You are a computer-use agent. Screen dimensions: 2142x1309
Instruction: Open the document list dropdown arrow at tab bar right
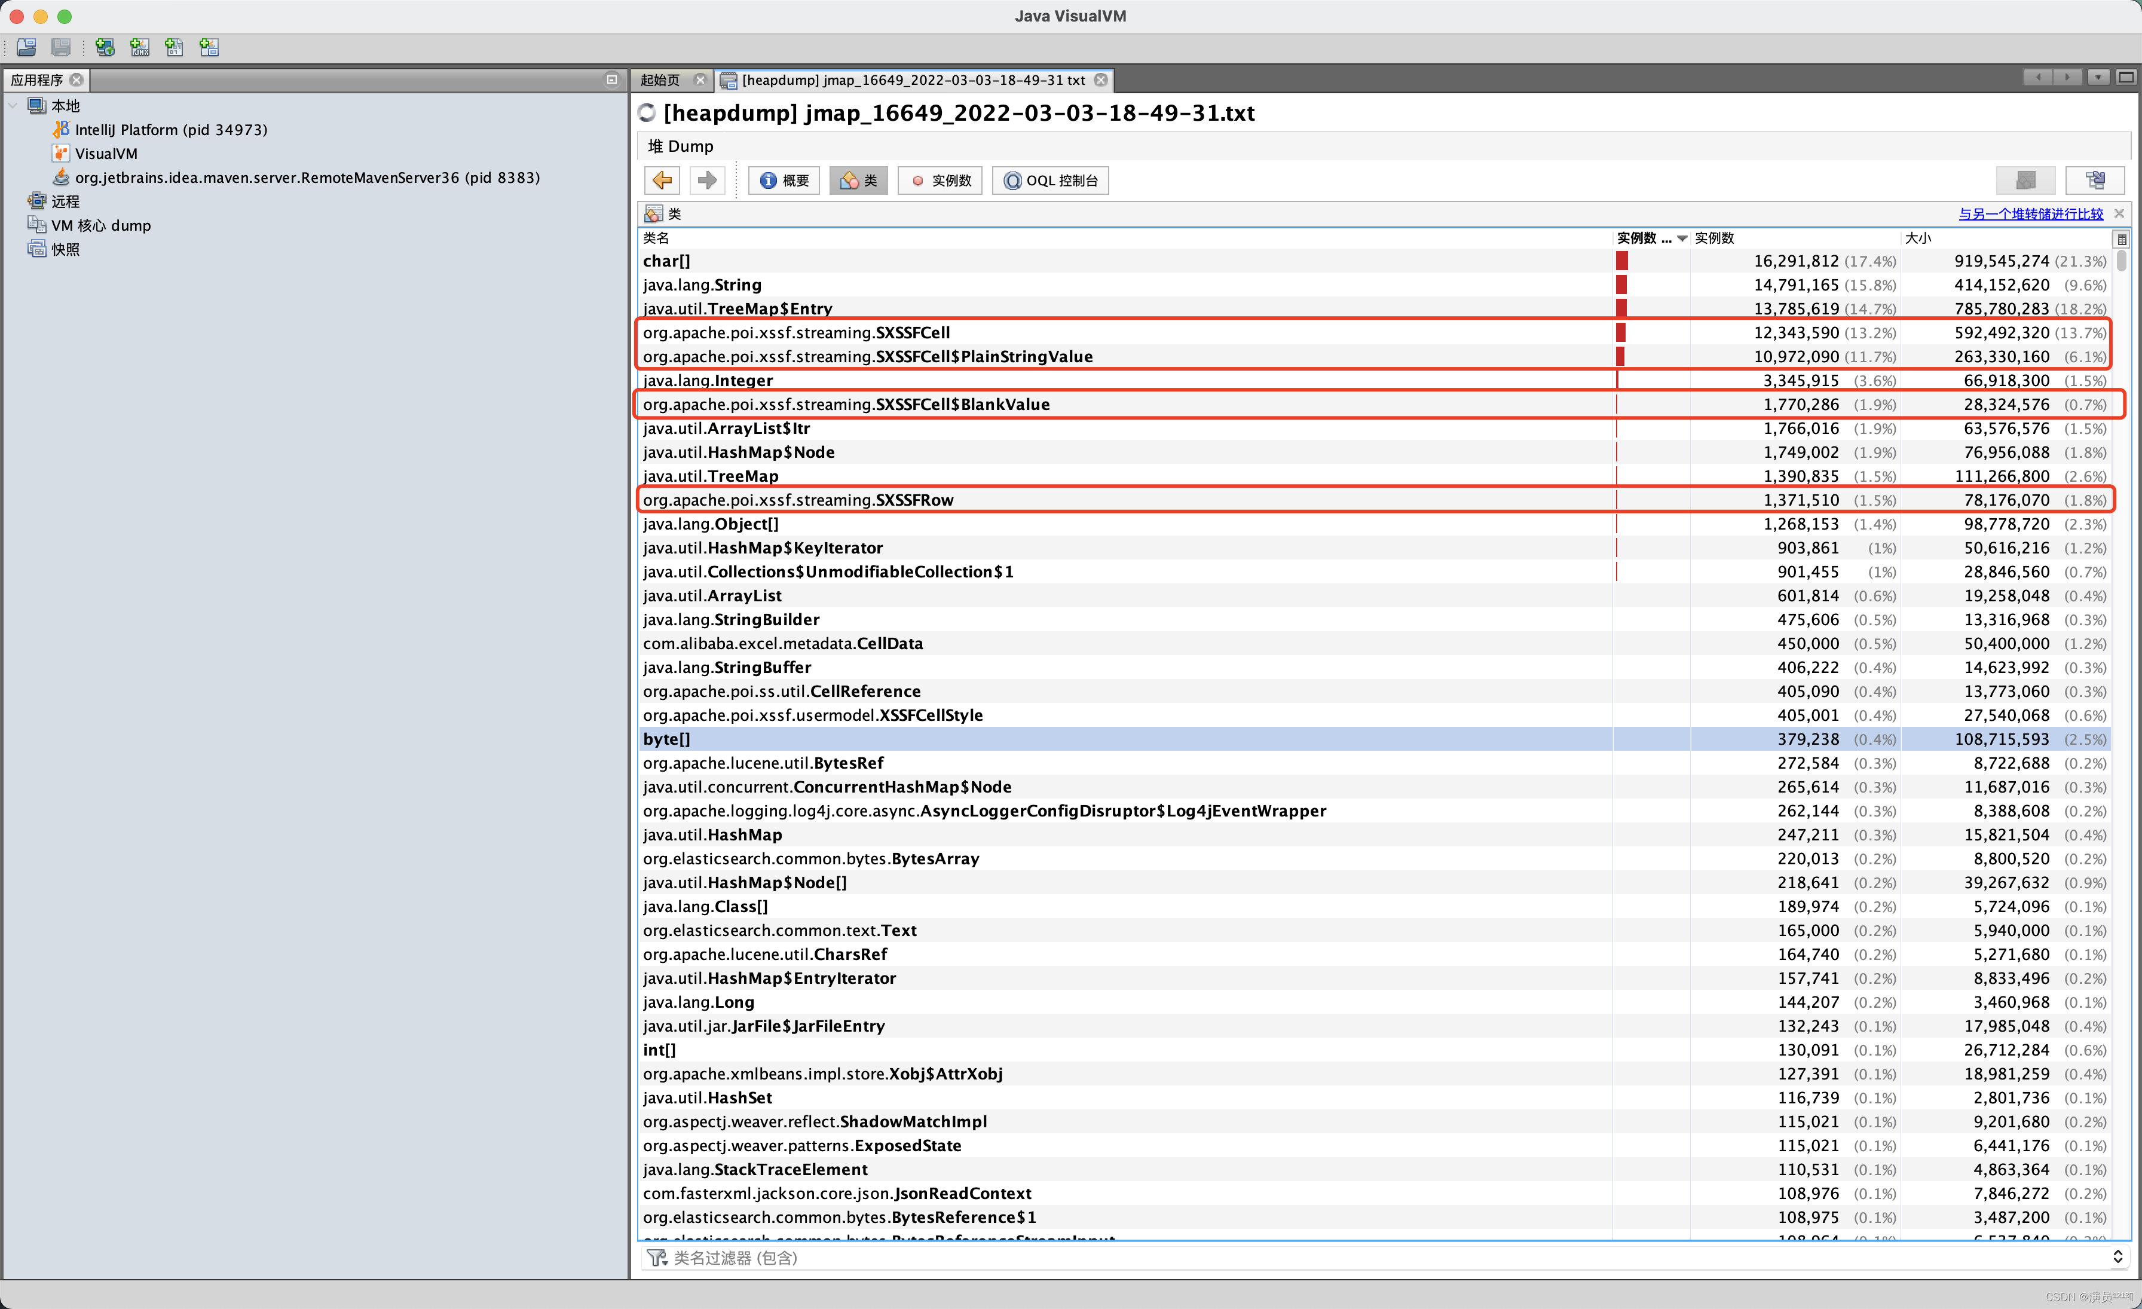click(2098, 77)
